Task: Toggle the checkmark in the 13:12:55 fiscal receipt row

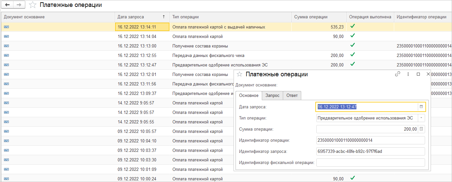Action: (x=352, y=55)
